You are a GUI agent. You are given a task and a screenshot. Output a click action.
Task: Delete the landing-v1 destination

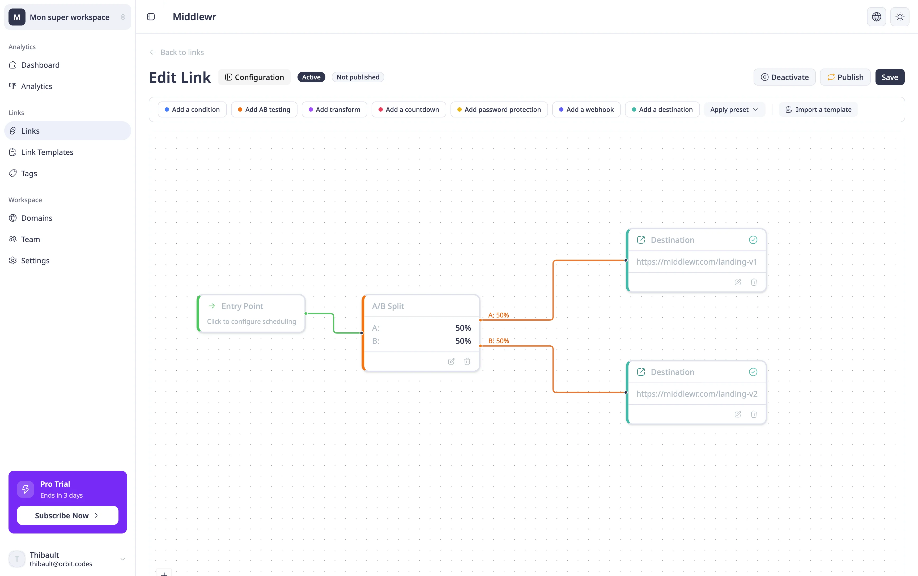pos(754,282)
